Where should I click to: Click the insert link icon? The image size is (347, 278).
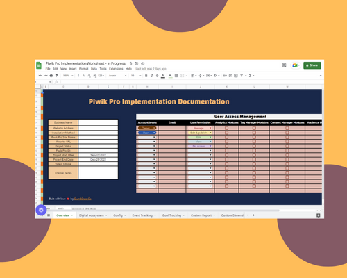click(225, 76)
